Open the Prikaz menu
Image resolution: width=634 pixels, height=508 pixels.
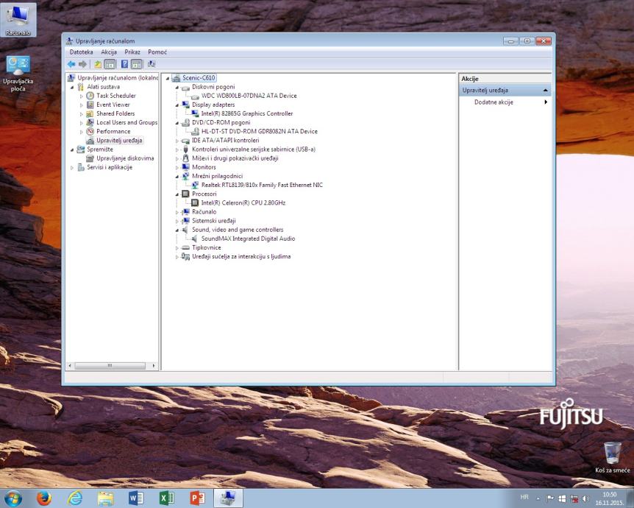click(132, 52)
